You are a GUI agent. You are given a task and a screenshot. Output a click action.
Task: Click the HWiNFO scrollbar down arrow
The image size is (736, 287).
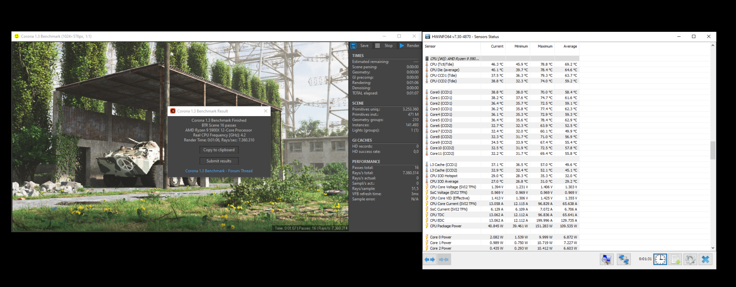[713, 248]
